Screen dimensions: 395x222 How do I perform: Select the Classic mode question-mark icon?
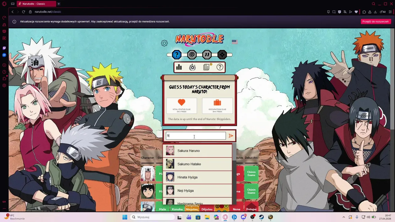click(177, 55)
